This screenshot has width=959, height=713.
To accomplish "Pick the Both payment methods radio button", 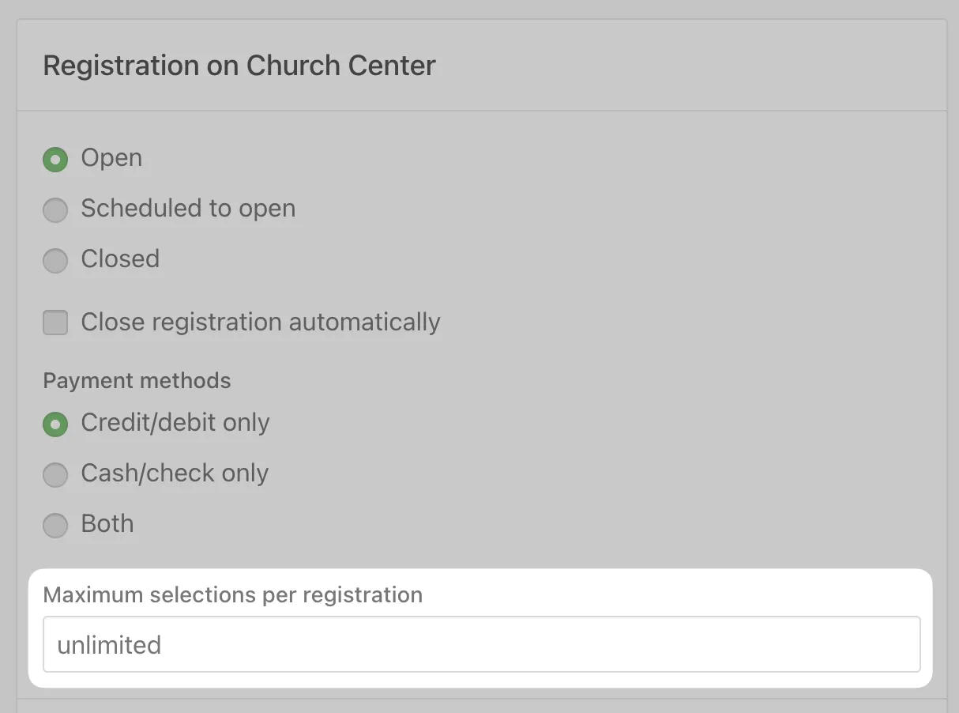I will pyautogui.click(x=55, y=525).
